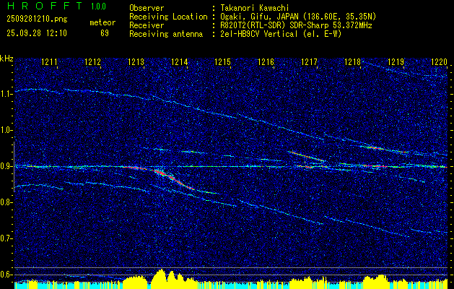
Task: Click the 1213 time axis marker
Action: click(x=136, y=61)
